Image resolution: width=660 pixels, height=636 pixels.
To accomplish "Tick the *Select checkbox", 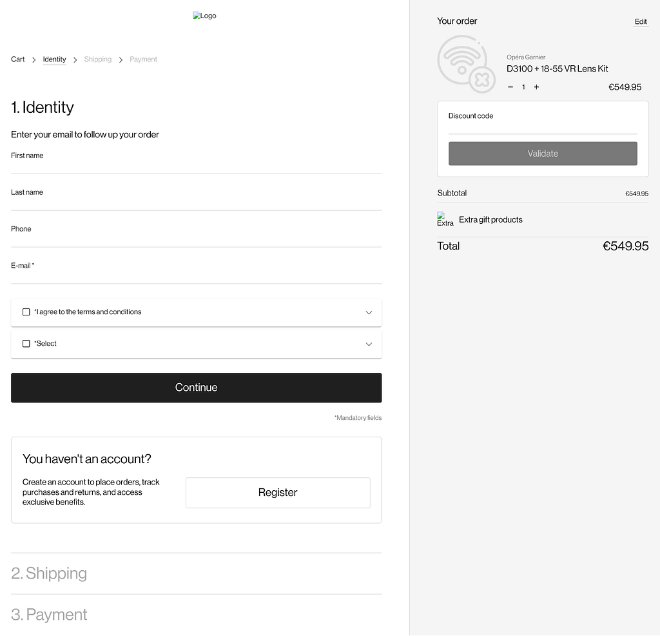I will 26,344.
